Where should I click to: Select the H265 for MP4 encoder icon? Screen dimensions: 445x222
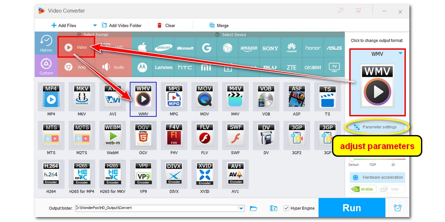pos(82,174)
